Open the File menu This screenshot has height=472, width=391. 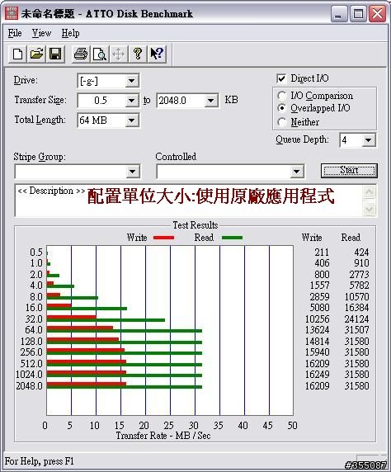tap(15, 33)
